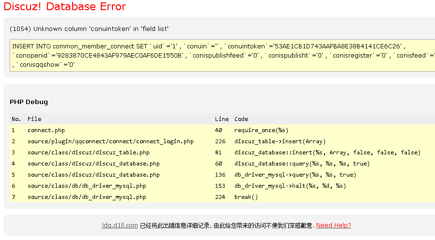Click line number 81
The image size is (435, 240).
pos(218,152)
